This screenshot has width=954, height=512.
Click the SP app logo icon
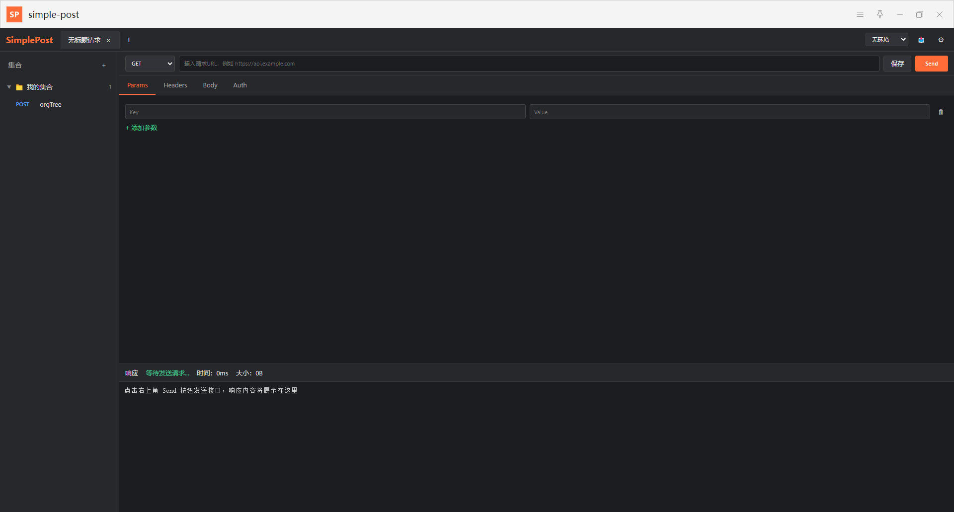pyautogui.click(x=14, y=14)
